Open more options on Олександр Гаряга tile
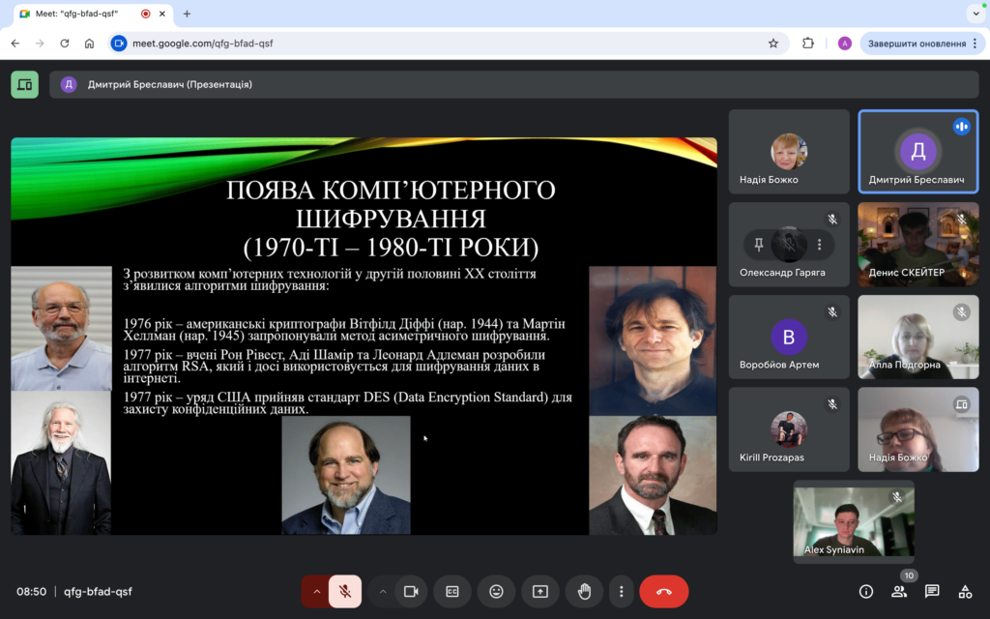This screenshot has height=619, width=990. (820, 244)
